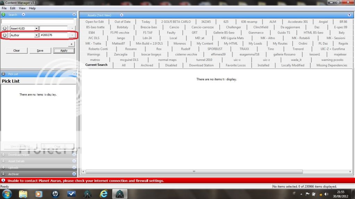
Task: Click the volume speaker icon in system tray
Action: click(x=326, y=194)
